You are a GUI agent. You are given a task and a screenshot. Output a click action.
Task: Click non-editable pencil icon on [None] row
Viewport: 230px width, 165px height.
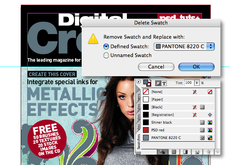[x=194, y=92]
